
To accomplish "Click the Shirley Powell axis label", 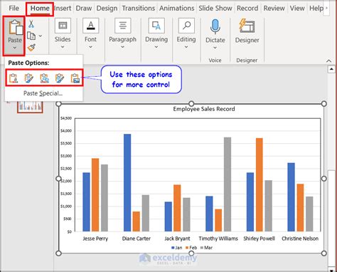I will point(260,239).
